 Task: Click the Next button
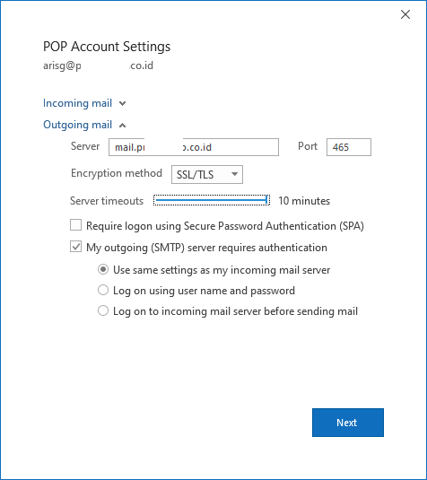(348, 423)
